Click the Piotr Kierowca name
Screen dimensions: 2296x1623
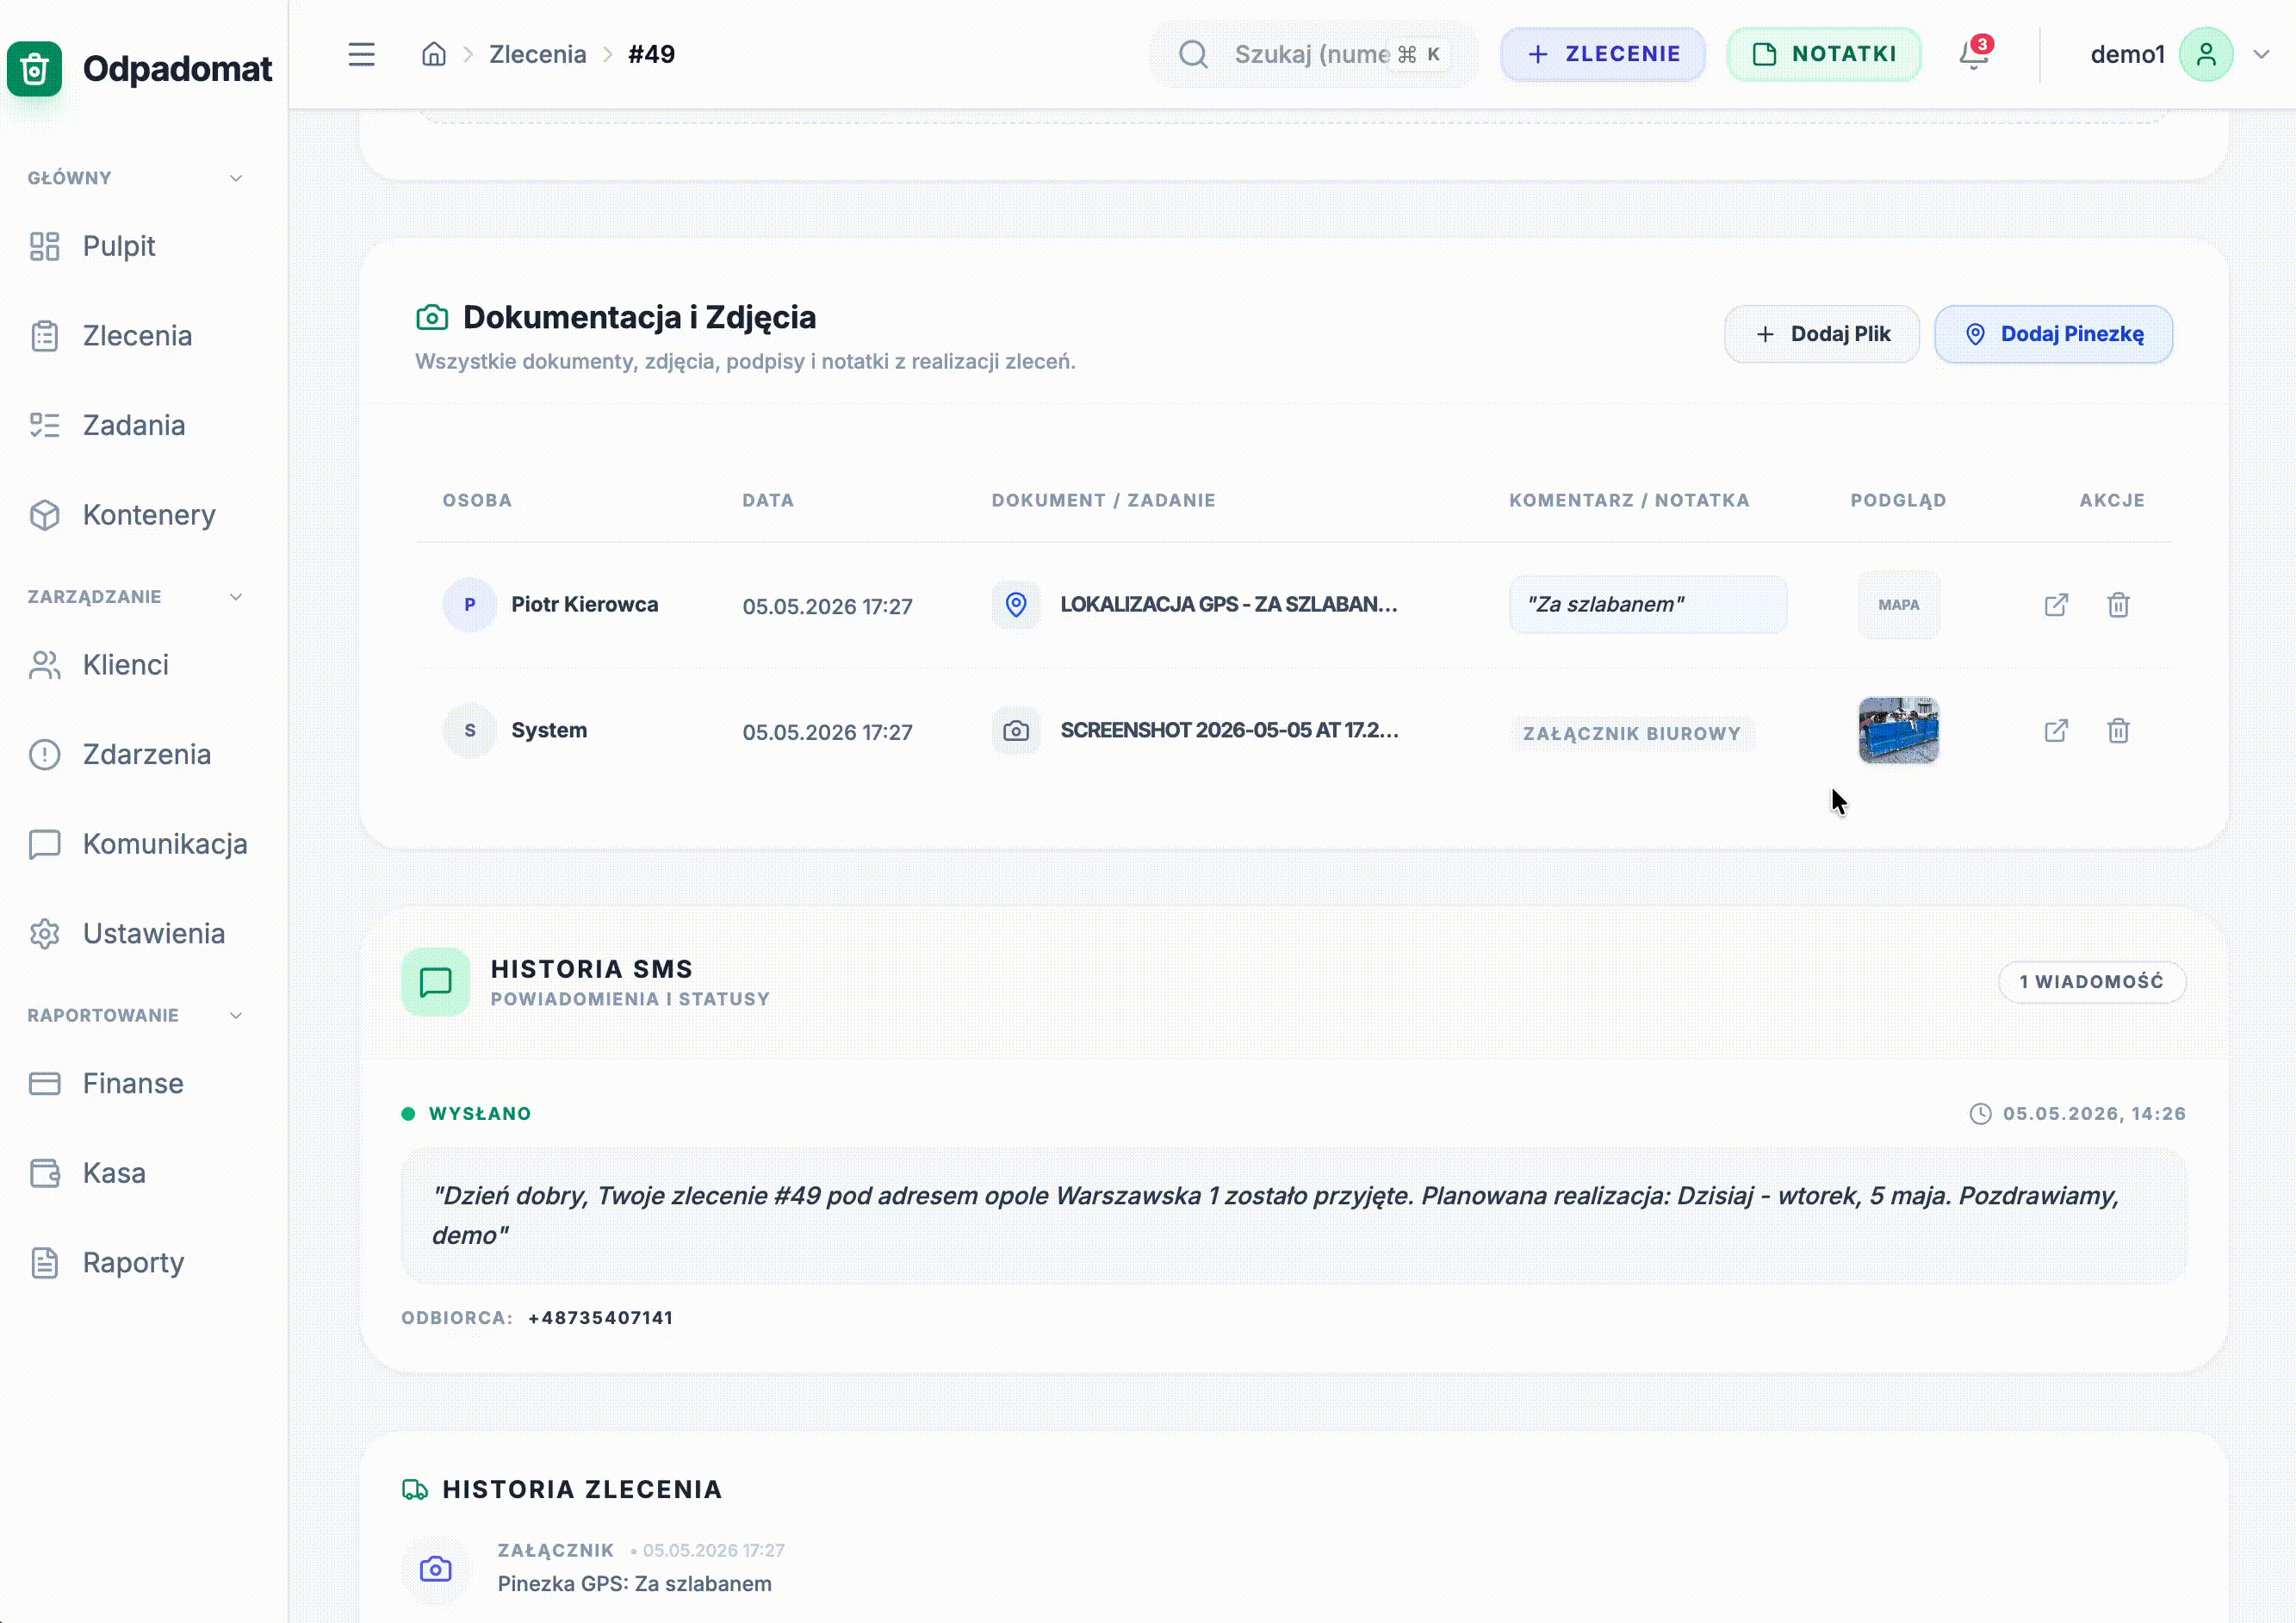coord(585,605)
